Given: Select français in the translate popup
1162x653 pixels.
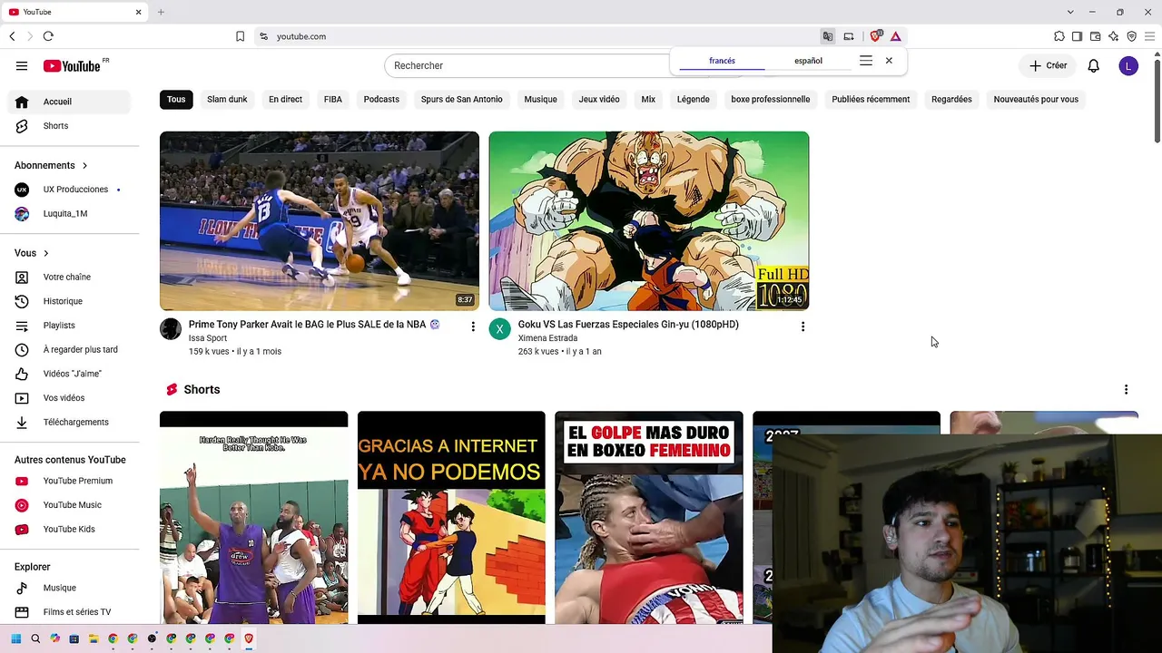Looking at the screenshot, I should (x=722, y=61).
